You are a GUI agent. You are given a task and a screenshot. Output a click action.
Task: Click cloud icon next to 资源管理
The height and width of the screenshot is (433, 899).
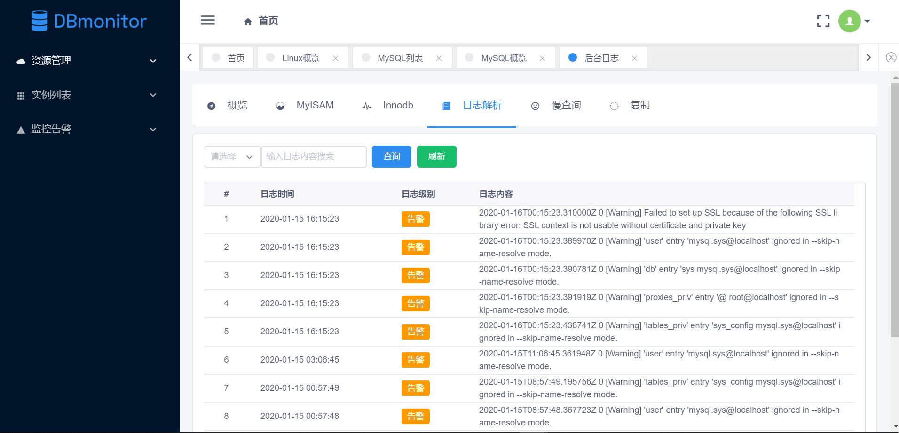pyautogui.click(x=21, y=61)
